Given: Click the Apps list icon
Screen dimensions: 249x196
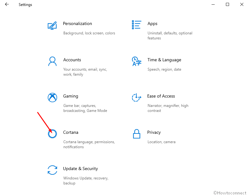Looking at the screenshot, I should point(137,25).
